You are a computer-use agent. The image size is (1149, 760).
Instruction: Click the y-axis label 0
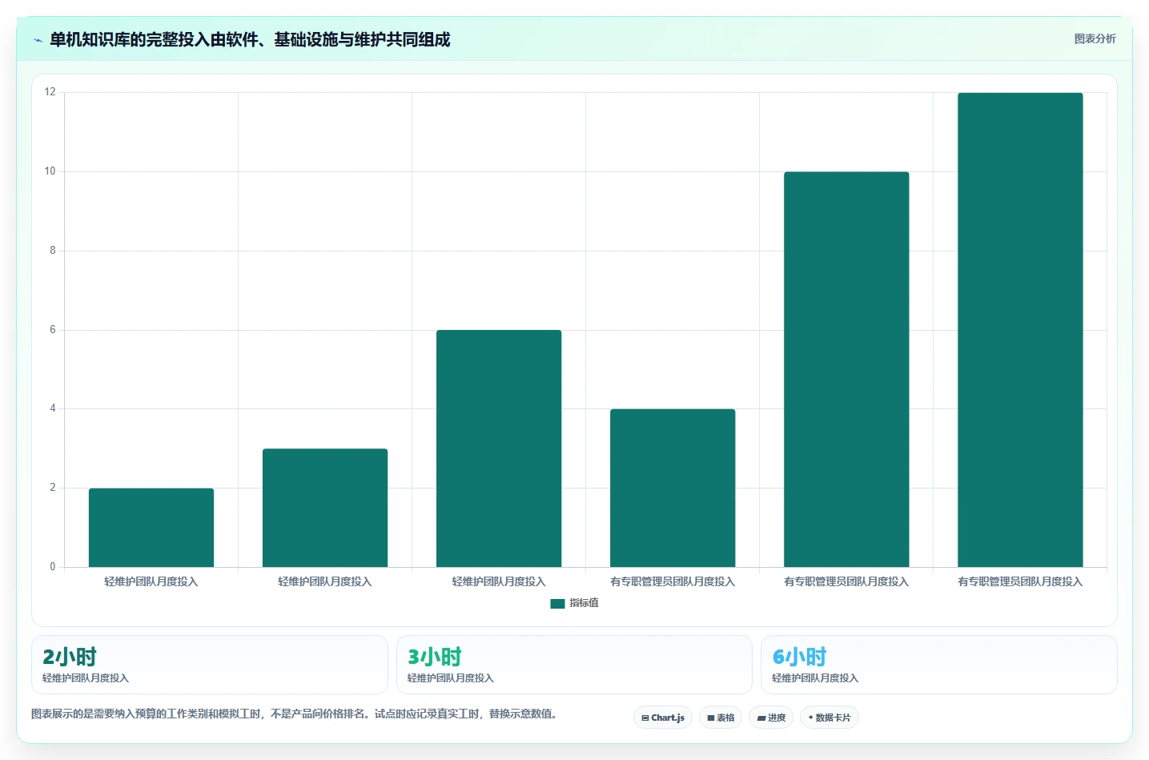point(53,567)
